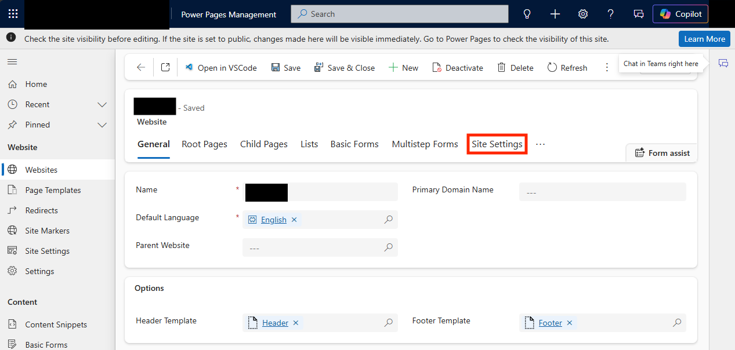Click the Save command
This screenshot has width=735, height=350.
pos(286,68)
